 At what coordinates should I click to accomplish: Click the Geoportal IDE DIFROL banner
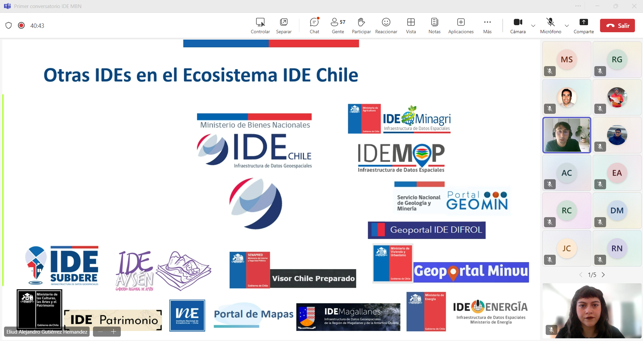427,230
